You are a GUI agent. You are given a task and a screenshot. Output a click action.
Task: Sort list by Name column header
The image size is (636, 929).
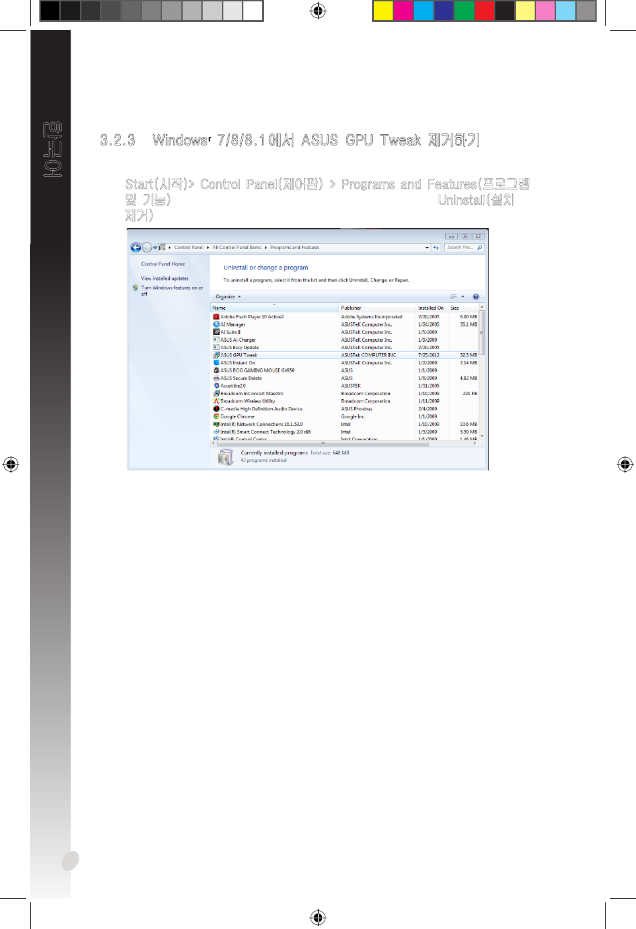click(x=275, y=308)
